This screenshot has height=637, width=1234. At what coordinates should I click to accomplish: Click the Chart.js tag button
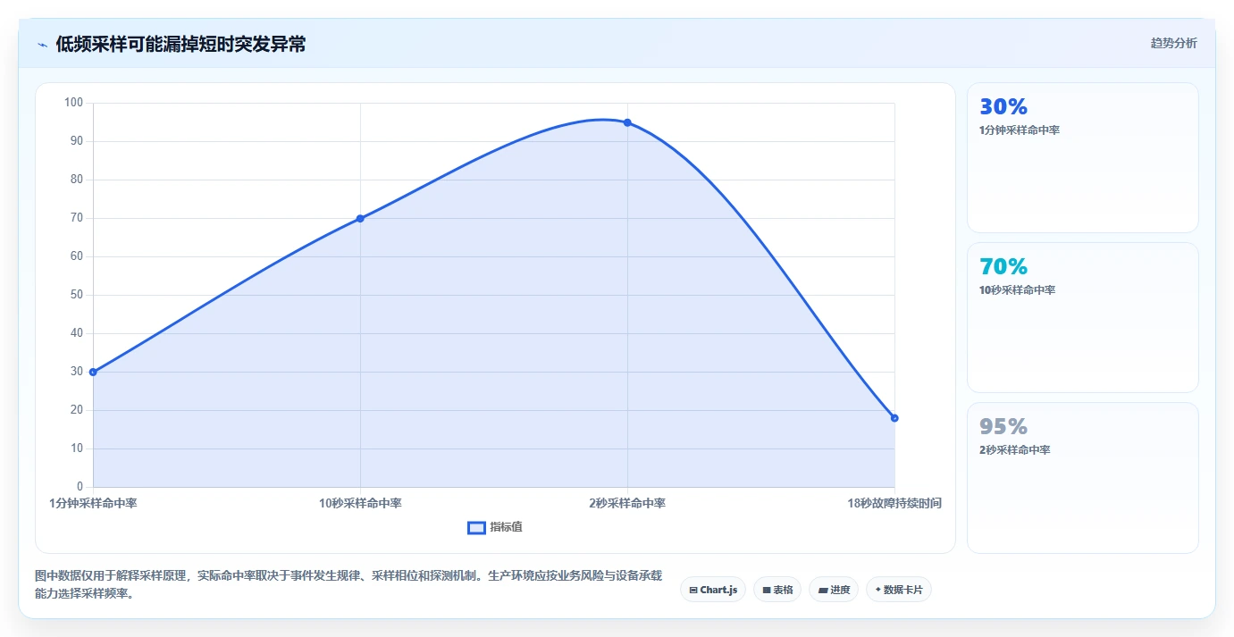pyautogui.click(x=713, y=590)
